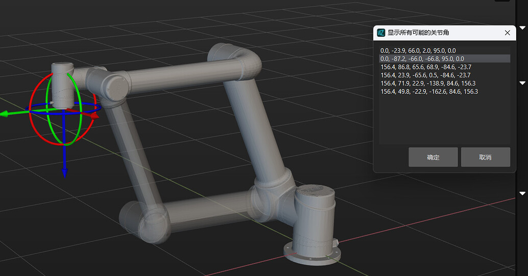Expand the top white arrow on right edge
The width and height of the screenshot is (528, 276).
pyautogui.click(x=522, y=27)
